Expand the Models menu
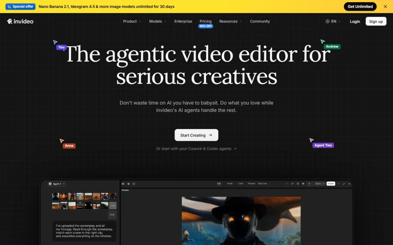The height and width of the screenshot is (245, 393). 158,21
